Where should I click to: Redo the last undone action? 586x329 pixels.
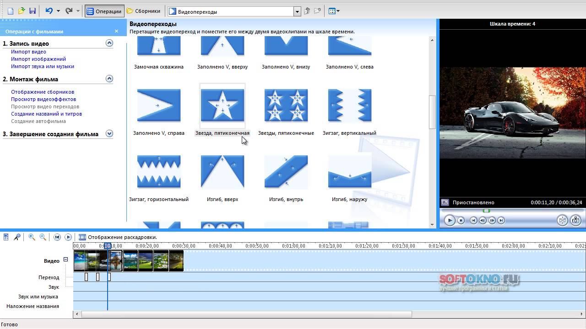pos(69,11)
